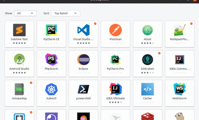Click the installed checkmark on notepadqq tile
The width and height of the screenshot is (199, 120).
coord(31,83)
